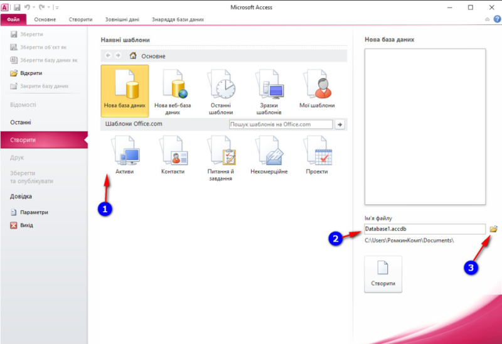Click the Файл ribbon tab
The image size is (502, 344).
click(x=13, y=19)
